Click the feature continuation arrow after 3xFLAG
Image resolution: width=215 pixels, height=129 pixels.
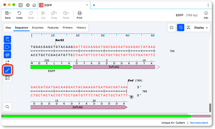[x=158, y=67]
